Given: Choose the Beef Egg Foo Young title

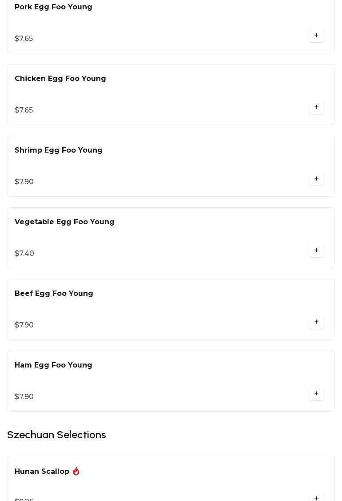Looking at the screenshot, I should (x=54, y=294).
